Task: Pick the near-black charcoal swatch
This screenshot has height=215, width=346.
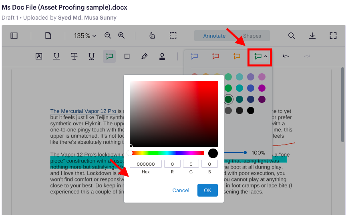Action: point(239,111)
